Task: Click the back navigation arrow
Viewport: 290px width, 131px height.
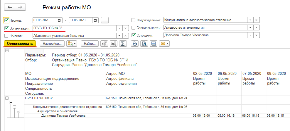Action: [x=10, y=7]
